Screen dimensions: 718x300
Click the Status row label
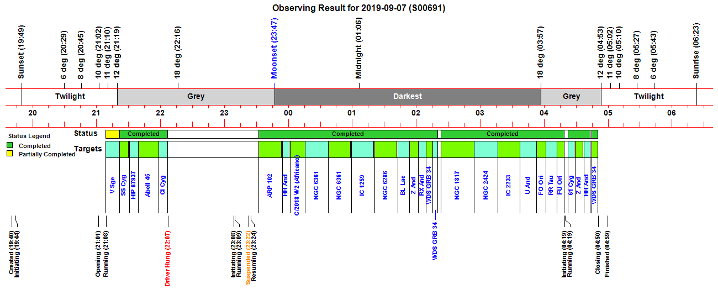[86, 133]
